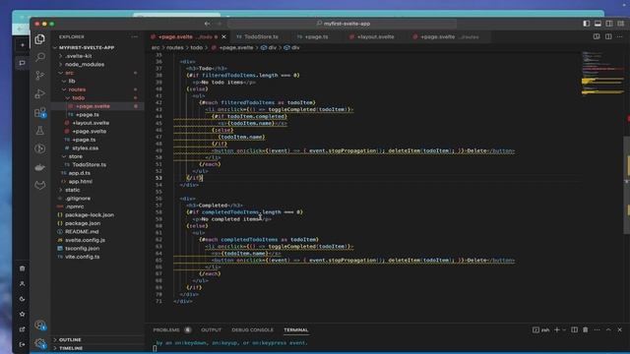Click the todo breadcrumb segment

pos(196,47)
